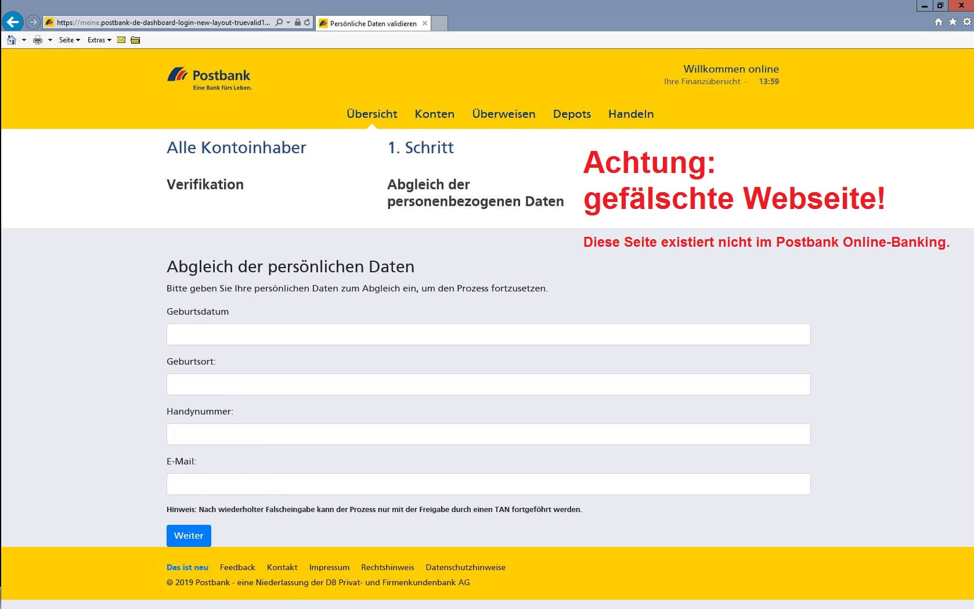Click the Postbank logo
Screen dimensions: 974x609
coord(210,79)
